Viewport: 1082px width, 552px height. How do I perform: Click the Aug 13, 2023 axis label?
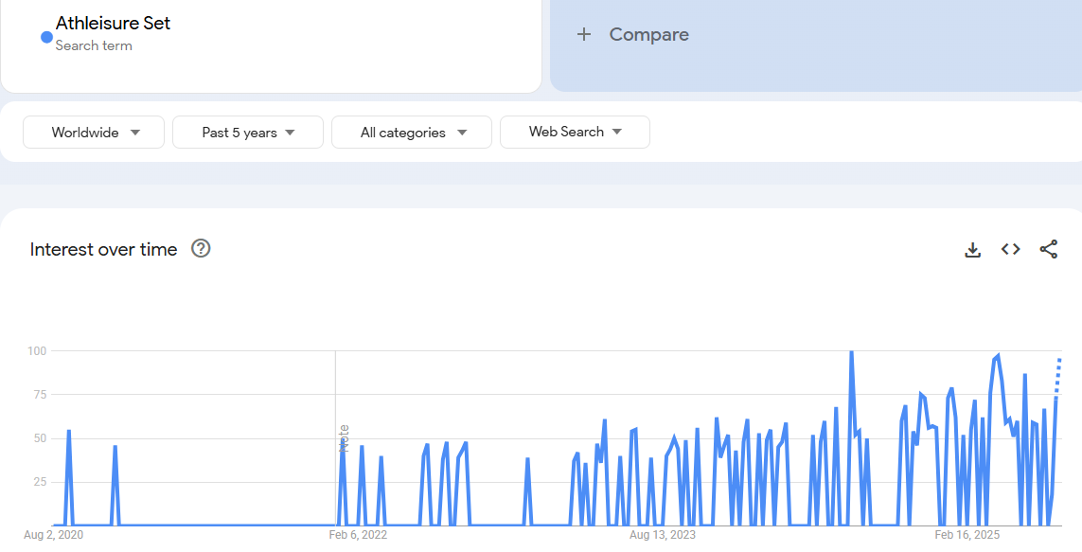662,535
